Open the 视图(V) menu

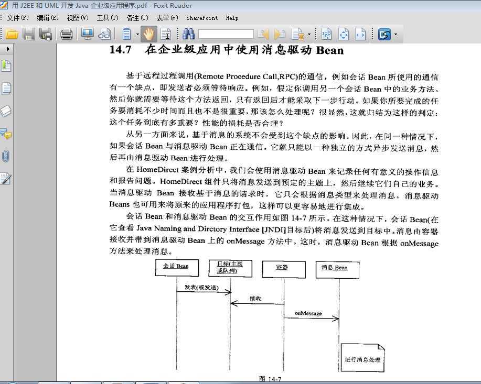(78, 18)
